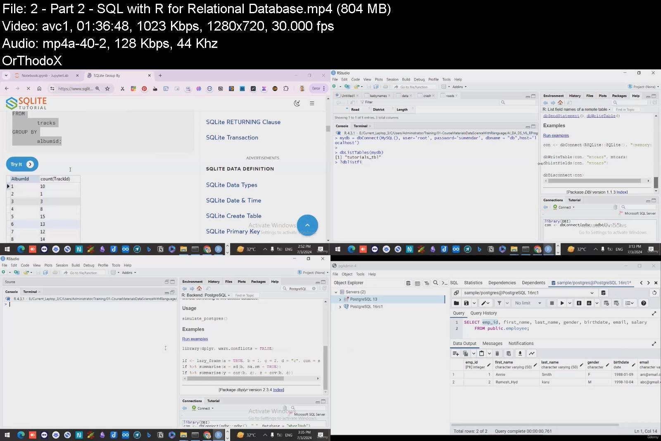
Task: Click Chrome address bar URL
Action: (x=76, y=88)
